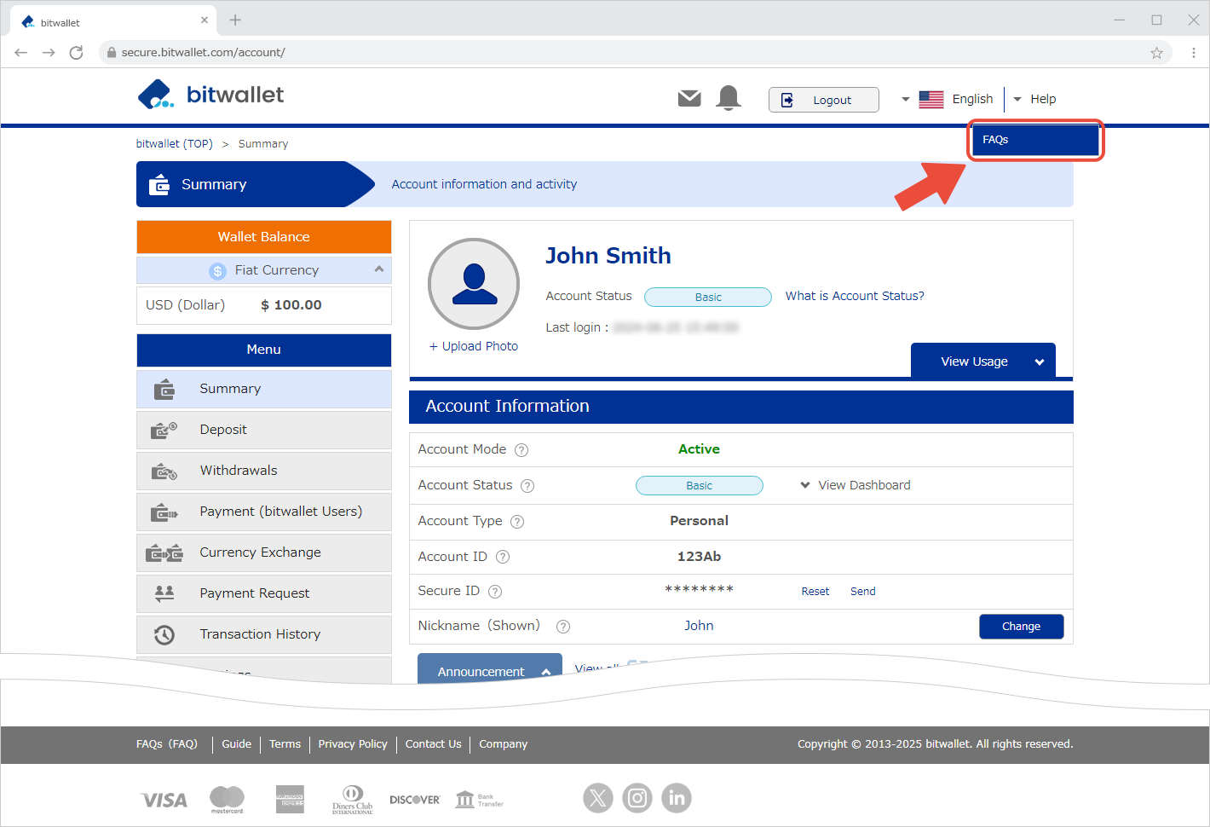Open the LinkedIn icon in footer
Viewport: 1210px width, 827px height.
[676, 798]
